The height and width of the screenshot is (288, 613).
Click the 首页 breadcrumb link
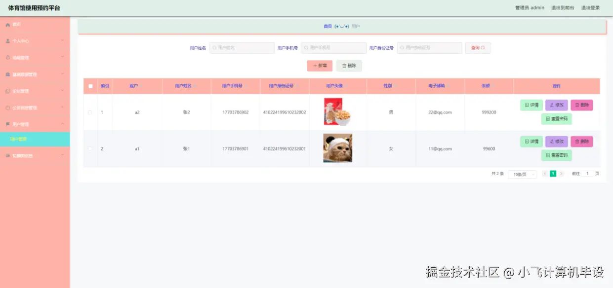click(327, 26)
